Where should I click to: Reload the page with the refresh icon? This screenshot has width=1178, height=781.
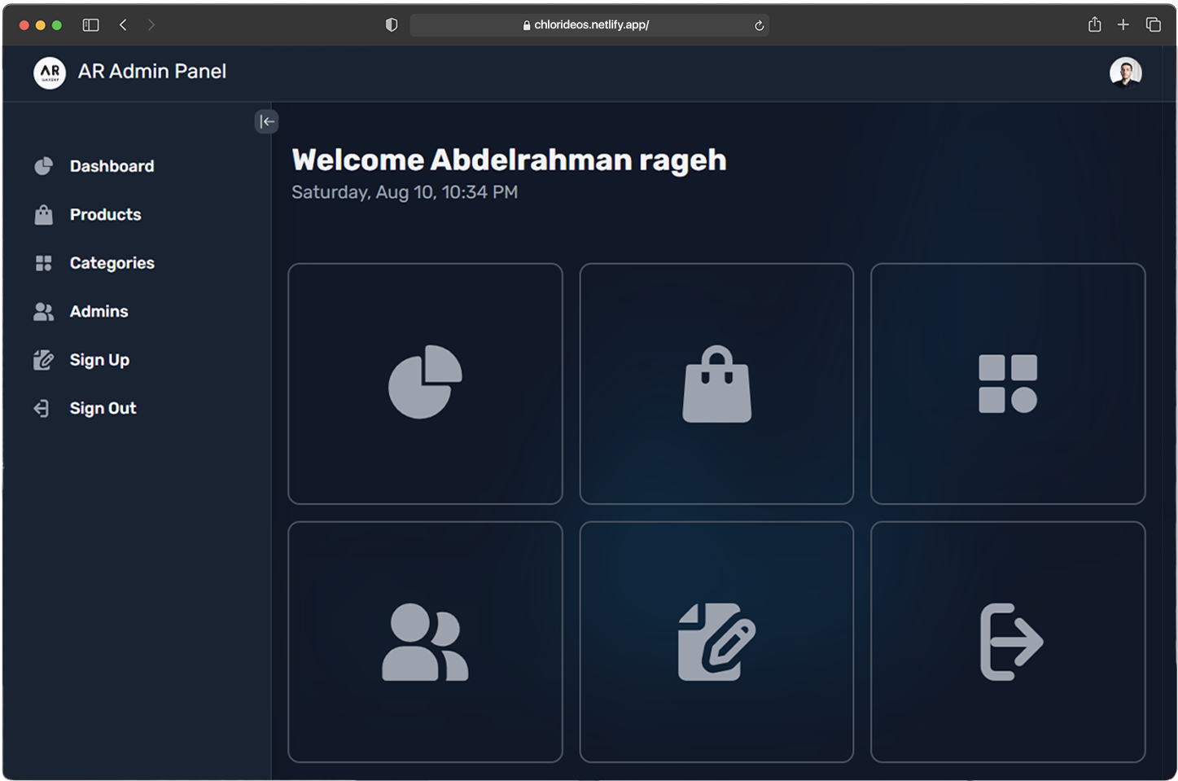[759, 25]
